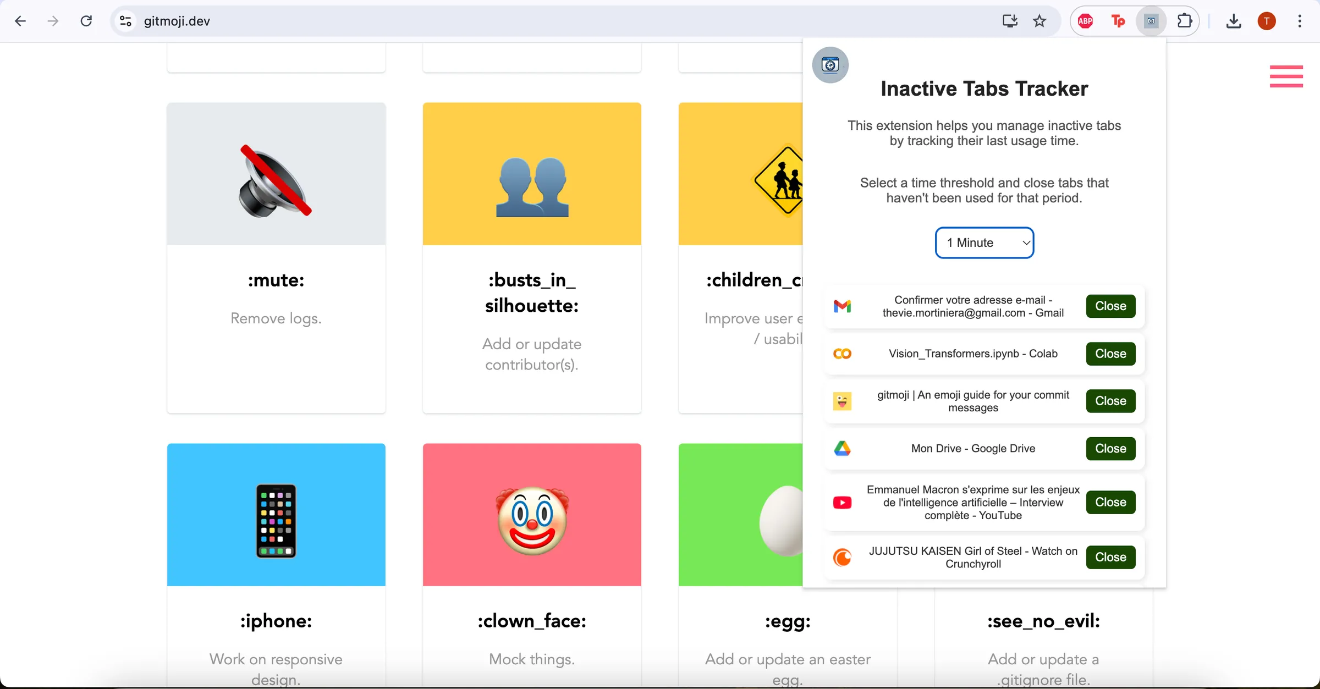
Task: Open the AdBlock Plus extension icon
Action: (x=1085, y=21)
